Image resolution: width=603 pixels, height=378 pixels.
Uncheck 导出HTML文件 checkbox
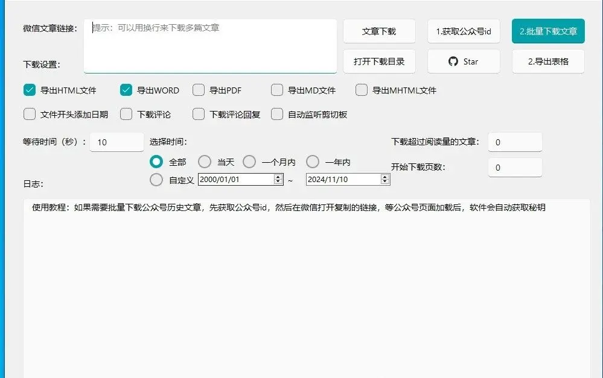[30, 90]
